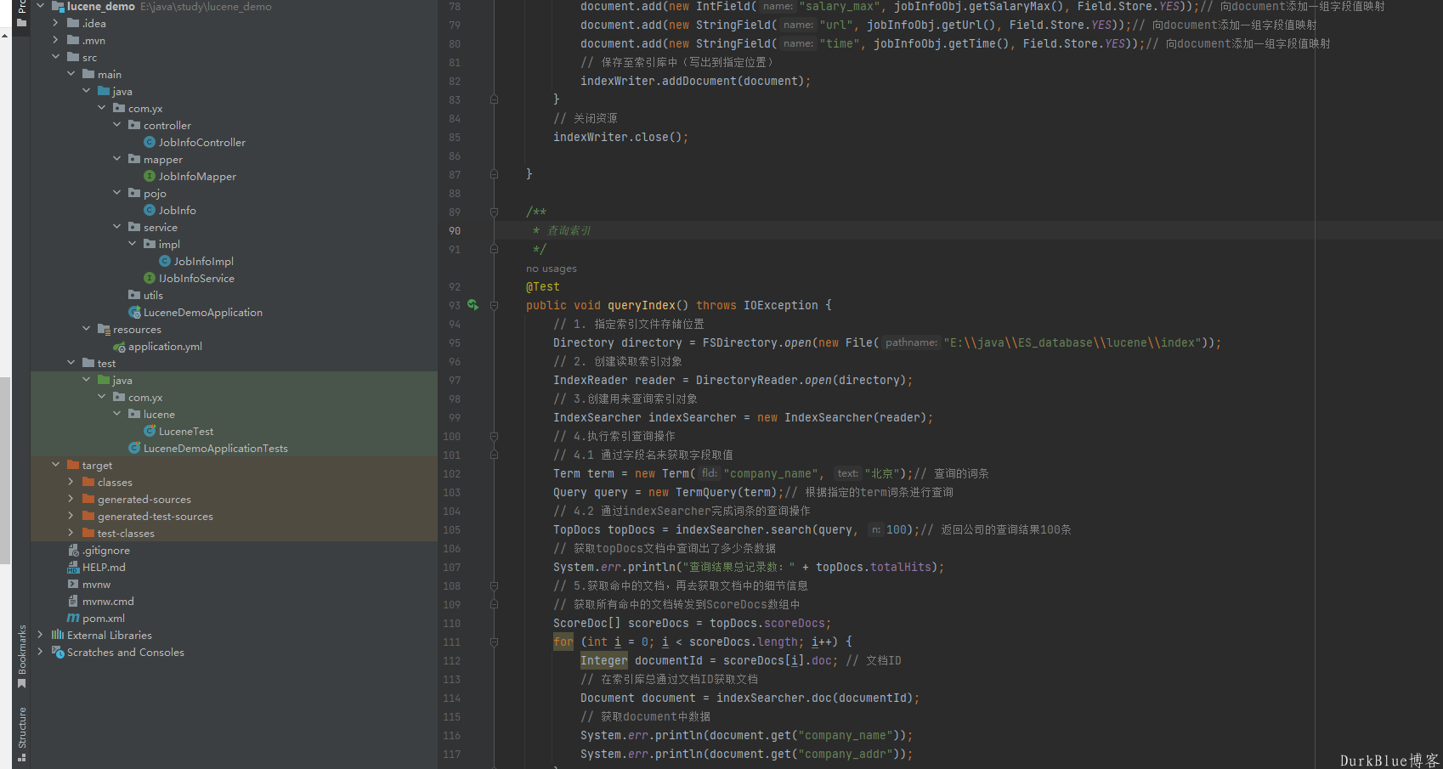
Task: Fold the Javadoc comment at line 89
Action: [494, 212]
